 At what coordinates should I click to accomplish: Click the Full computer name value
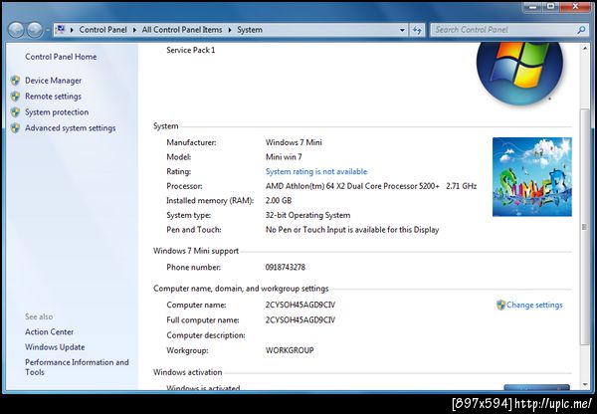coord(300,319)
